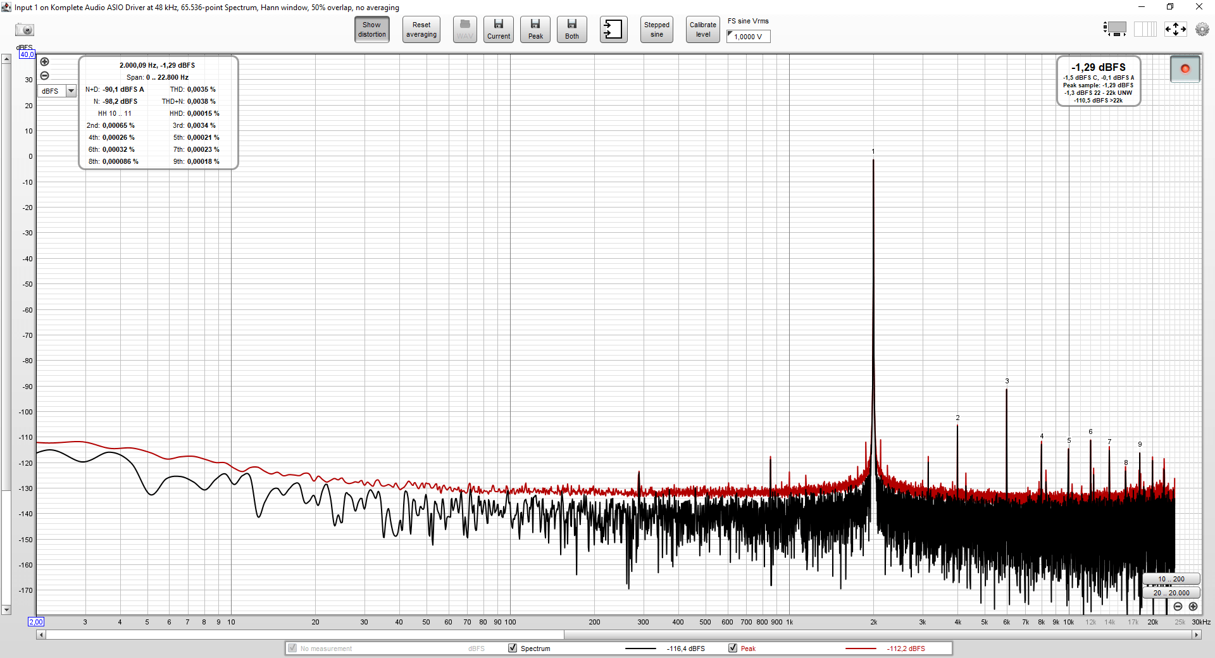Zoom out vertically with top-left minus icon
Image resolution: width=1215 pixels, height=658 pixels.
(x=44, y=76)
